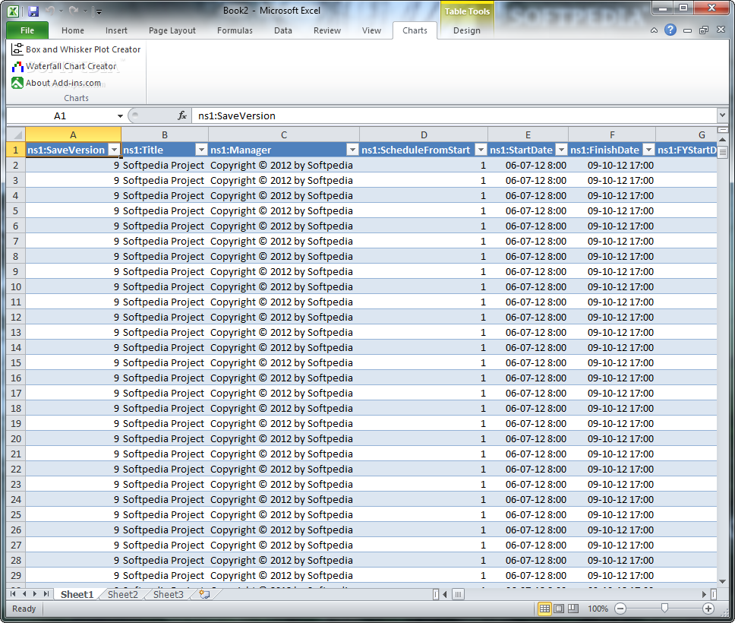Open the ns1:FinishDate filter dropdown
The width and height of the screenshot is (735, 623).
[x=648, y=150]
